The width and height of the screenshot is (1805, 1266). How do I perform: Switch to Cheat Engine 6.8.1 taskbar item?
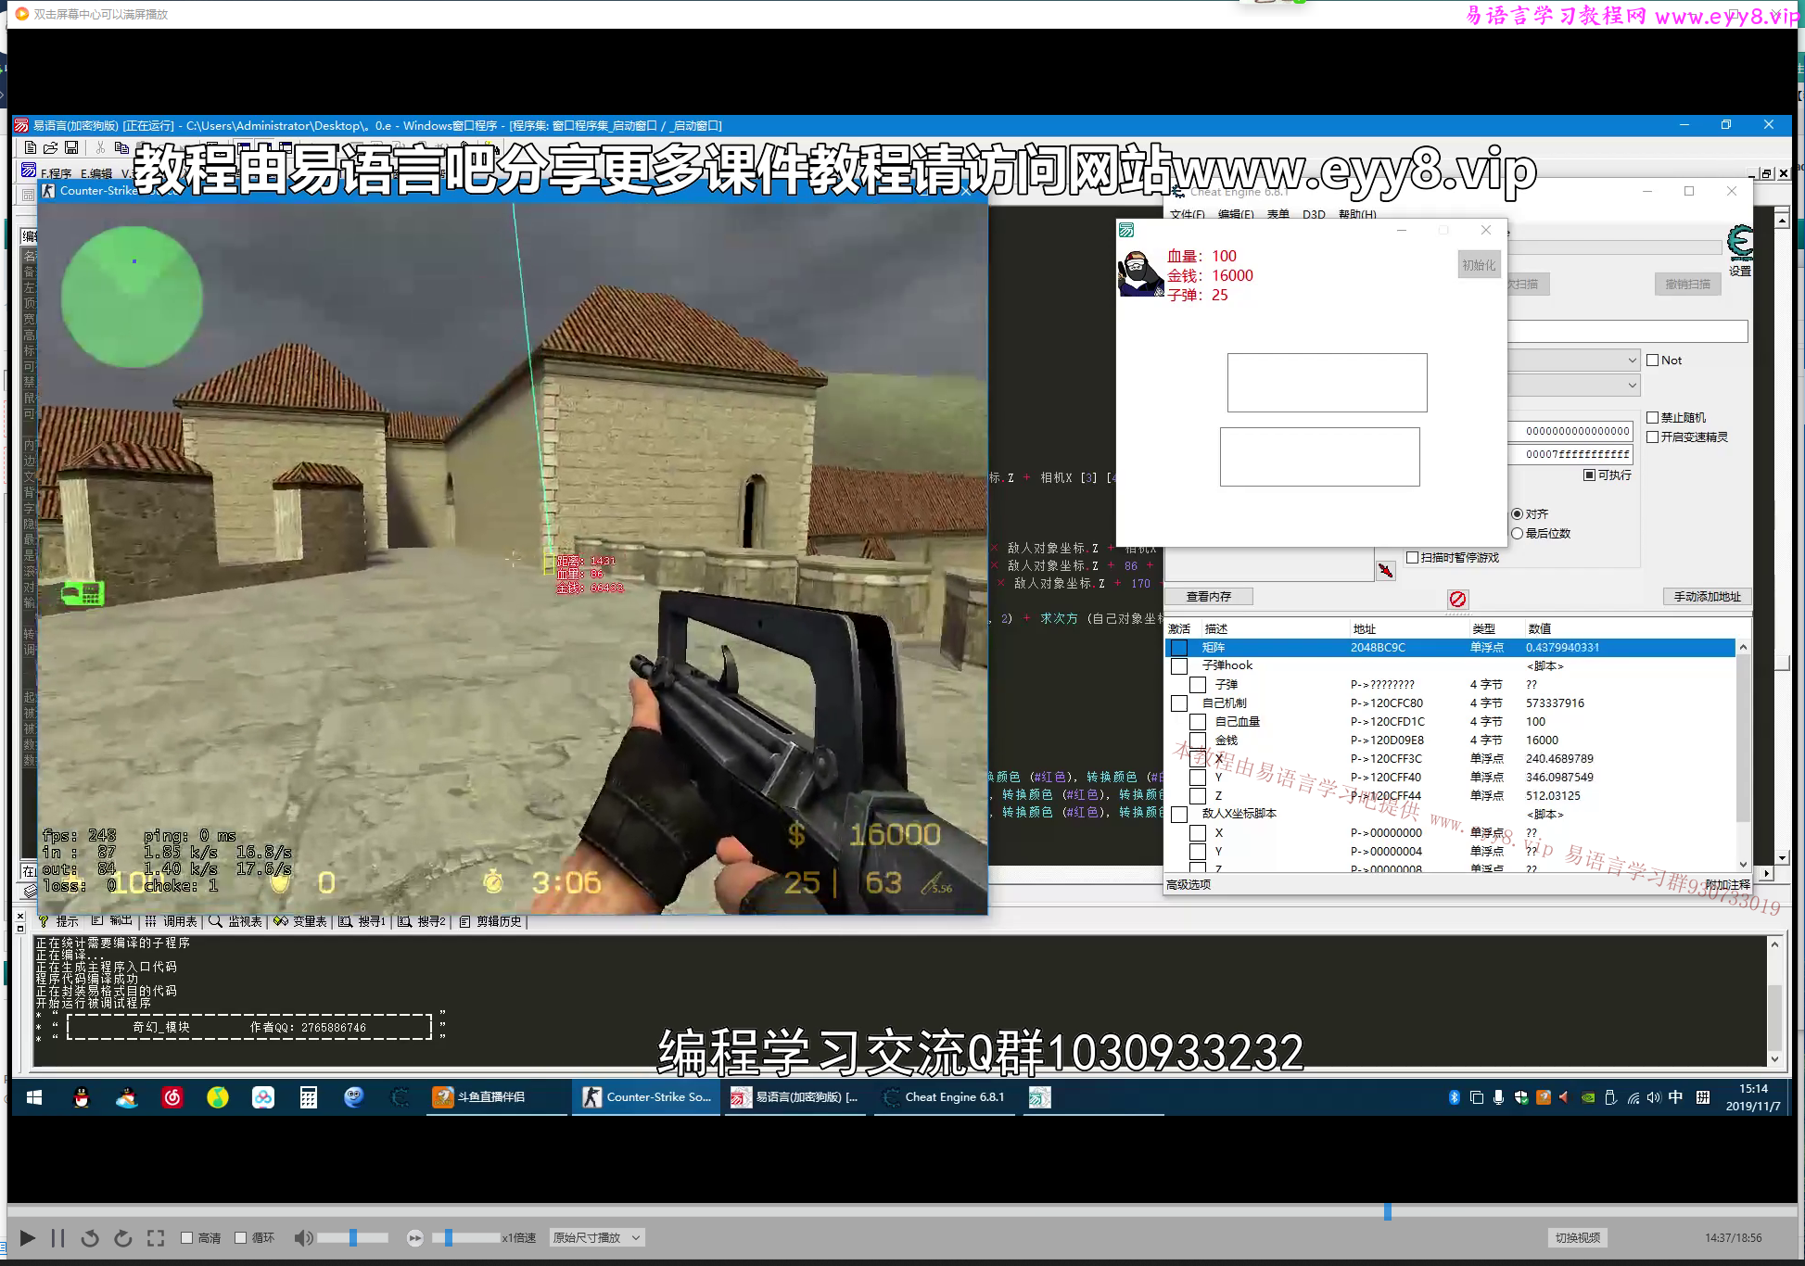pos(944,1097)
